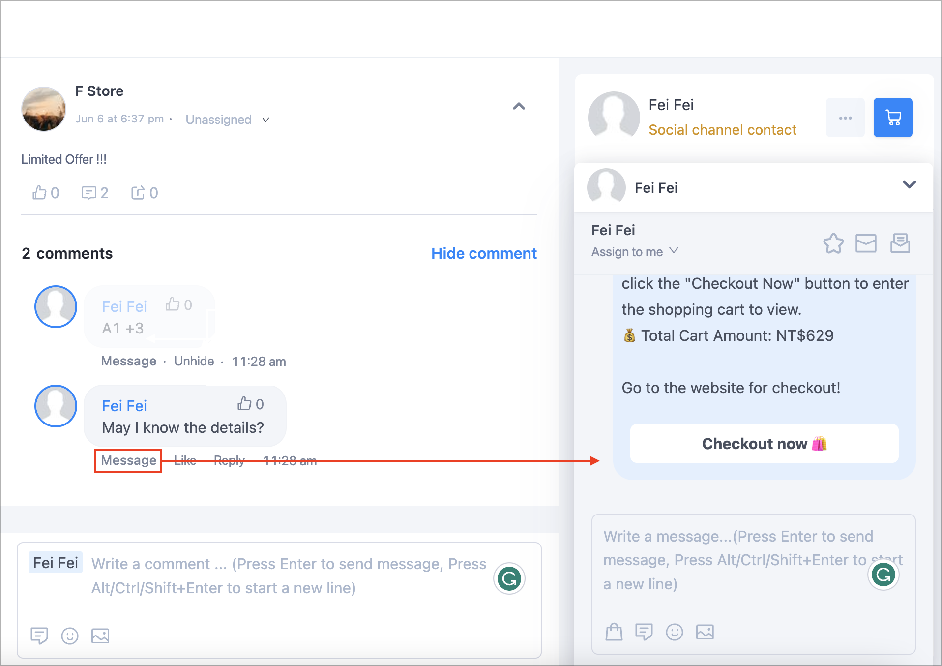Open the Unassigned assignee dropdown
The height and width of the screenshot is (666, 942).
227,120
